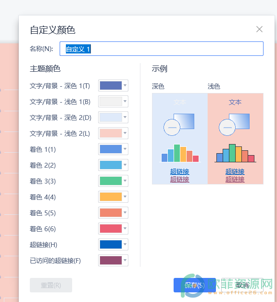The image size is (277, 302).
Task: Open dropdown arrow for 文字/背景 - 浅色 1(B)
Action: [x=125, y=101]
